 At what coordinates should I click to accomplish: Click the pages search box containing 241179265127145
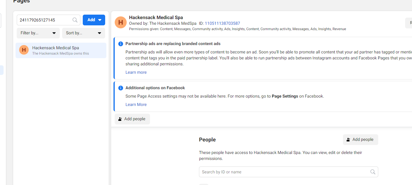[48, 20]
